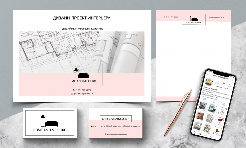Tap the home icon in phone bottom bar
Screen dimensions: 246x148
(194, 132)
